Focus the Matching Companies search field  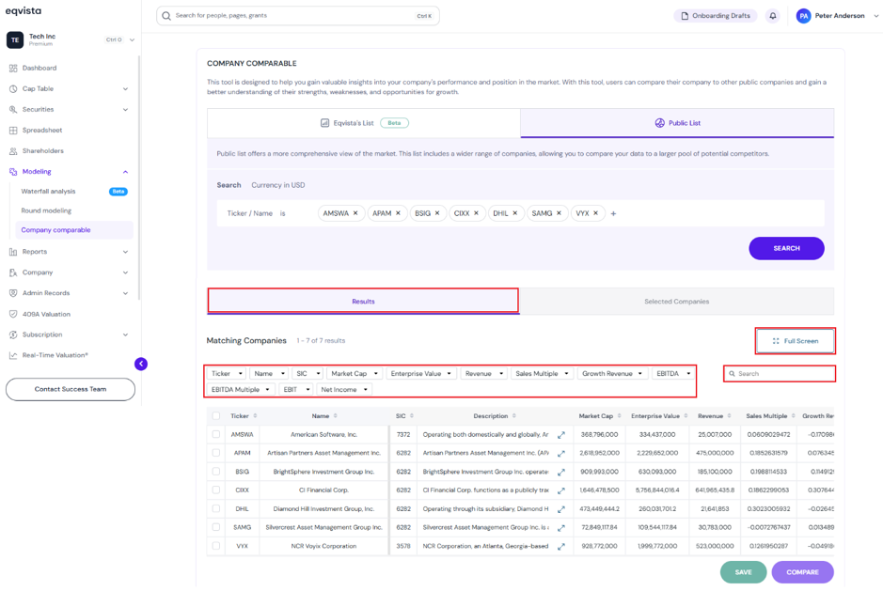click(x=780, y=374)
